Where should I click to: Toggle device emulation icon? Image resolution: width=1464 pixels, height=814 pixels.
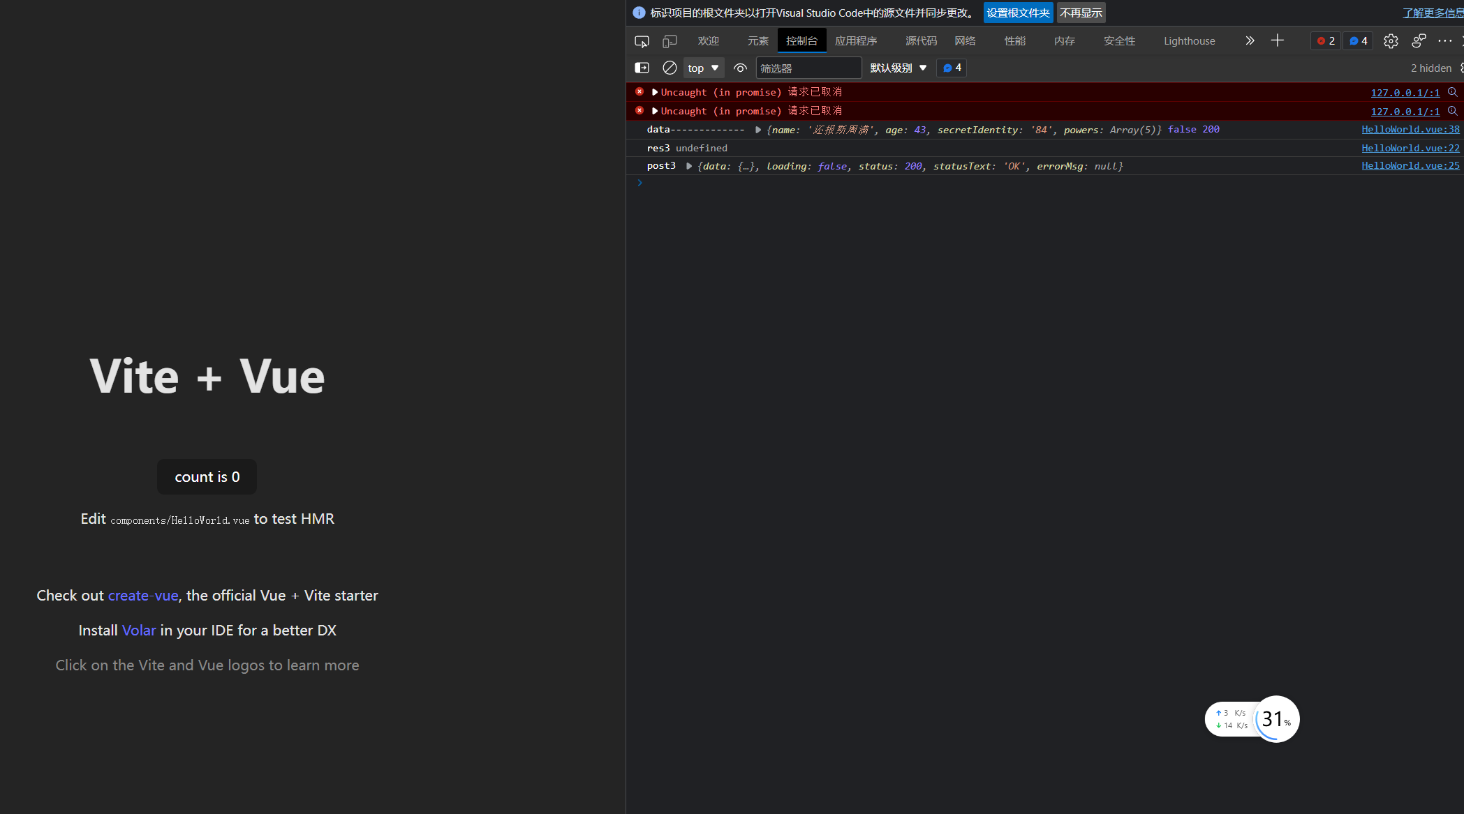pos(670,41)
